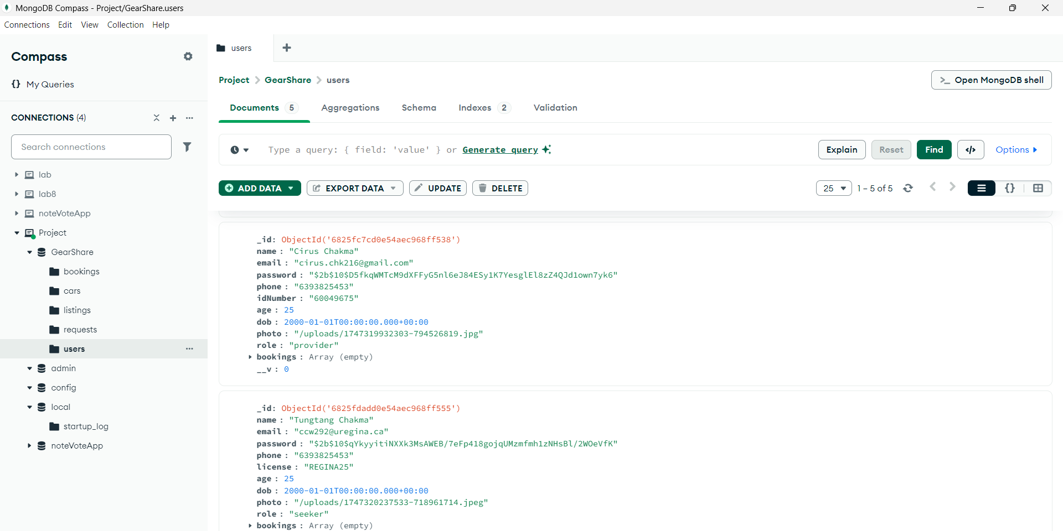
Task: Switch to Indexes tab
Action: [x=484, y=108]
